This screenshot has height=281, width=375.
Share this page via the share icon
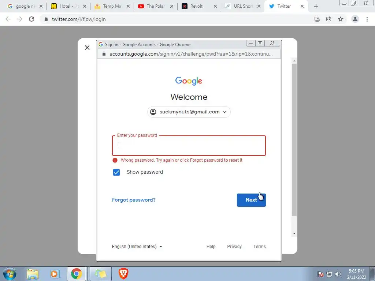pos(329,19)
